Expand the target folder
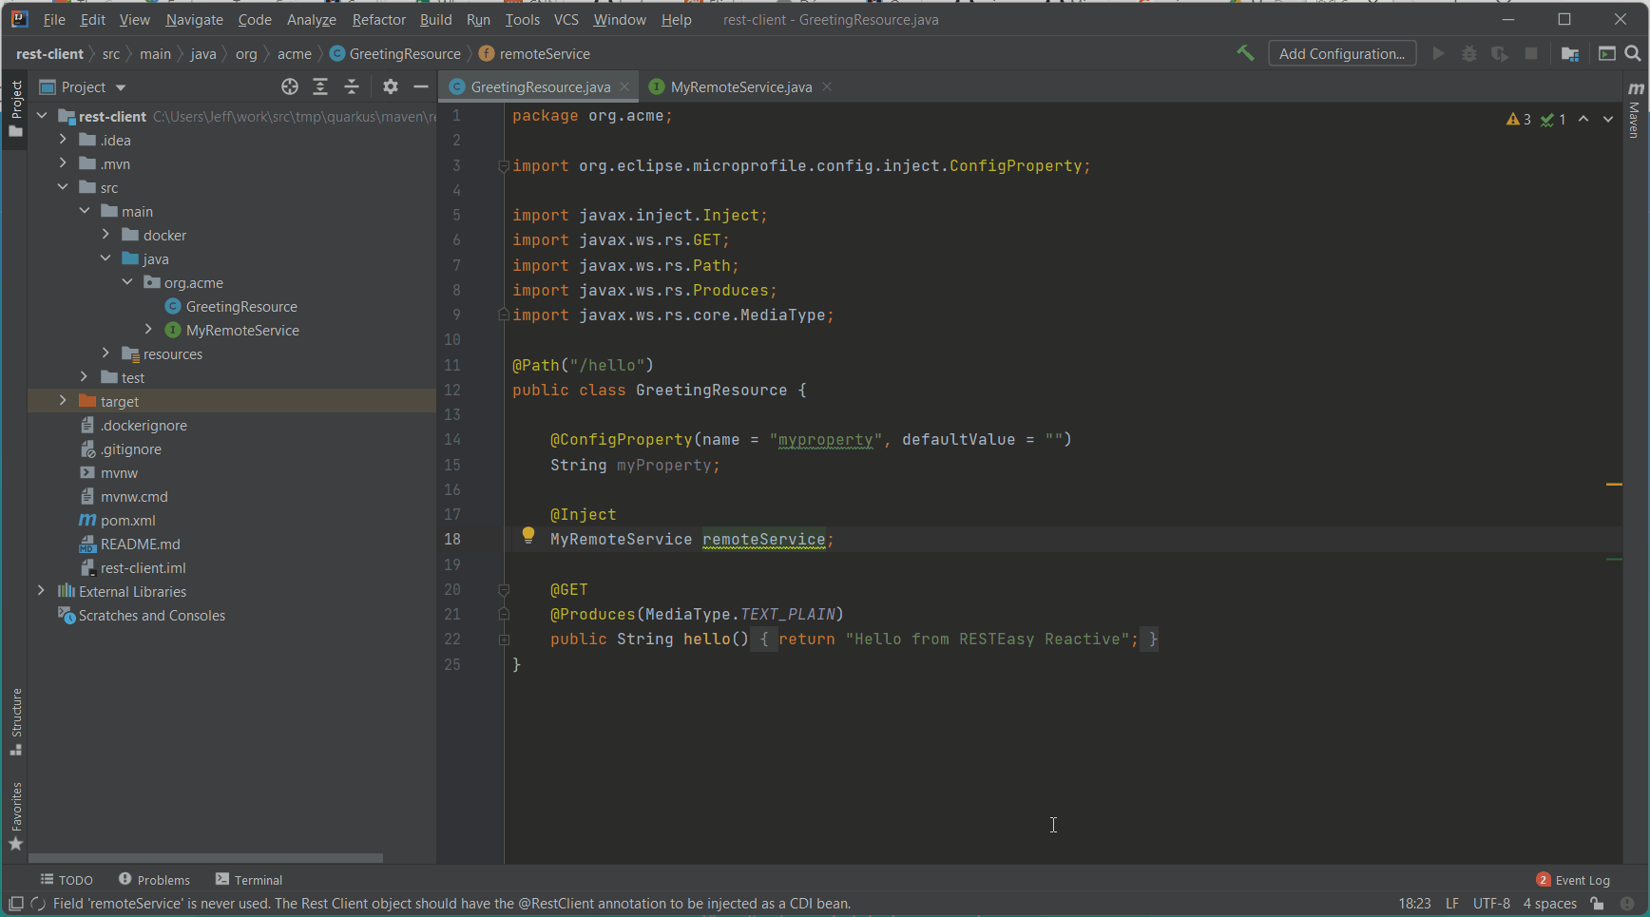 tap(63, 401)
